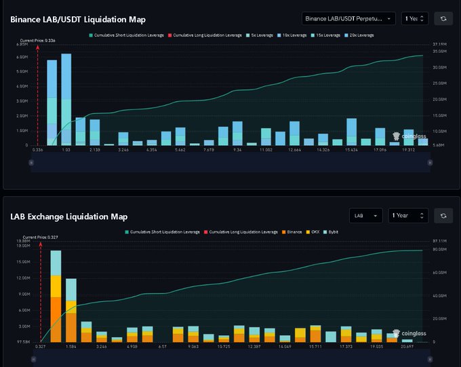Toggle Bybit exchange legend series
This screenshot has width=461, height=367.
point(331,232)
